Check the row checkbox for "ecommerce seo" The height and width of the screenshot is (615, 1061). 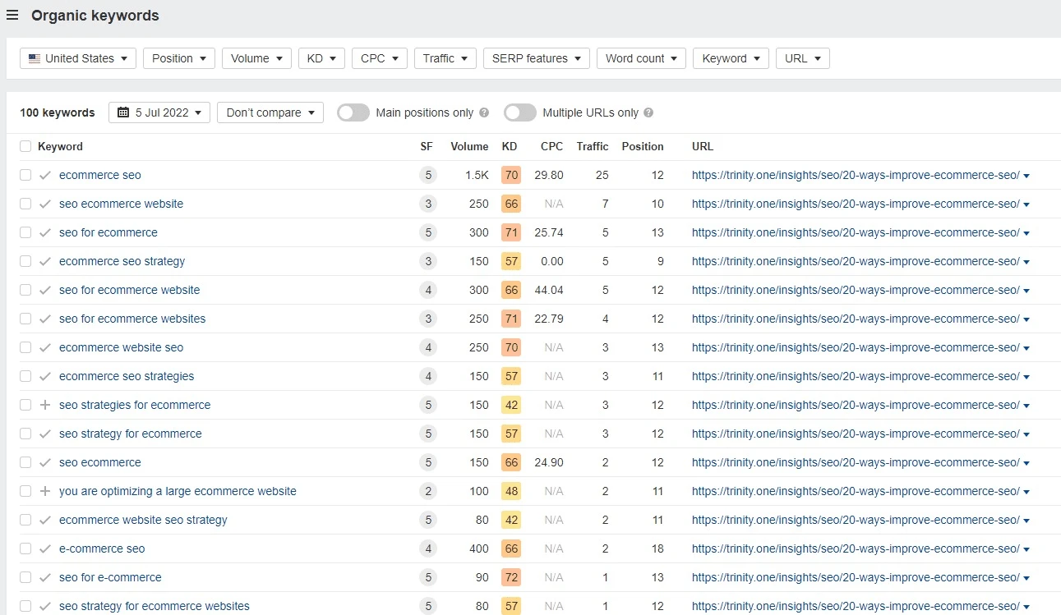25,175
